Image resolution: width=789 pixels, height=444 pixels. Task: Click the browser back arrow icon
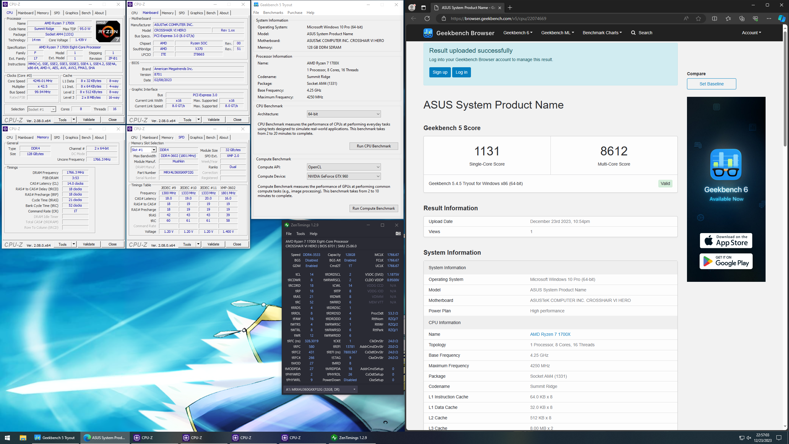[413, 18]
